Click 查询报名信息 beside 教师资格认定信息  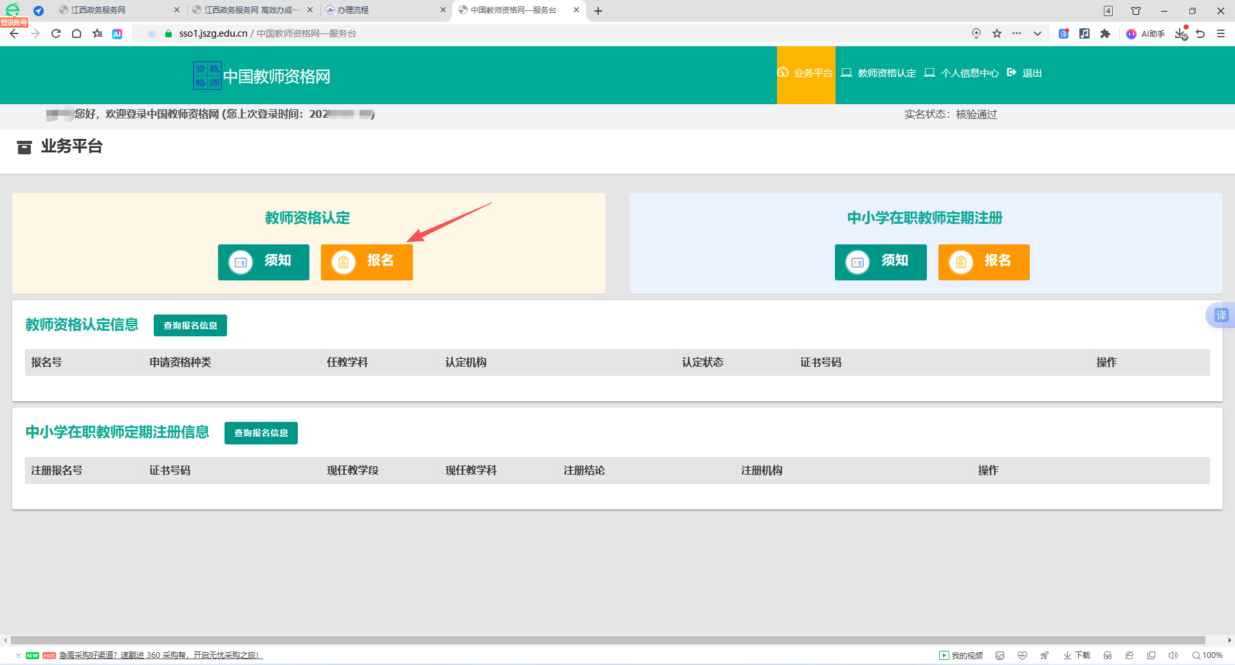pyautogui.click(x=190, y=325)
